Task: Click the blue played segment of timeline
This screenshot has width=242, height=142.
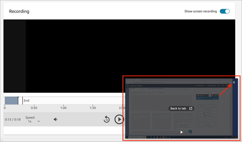Action: (x=11, y=100)
